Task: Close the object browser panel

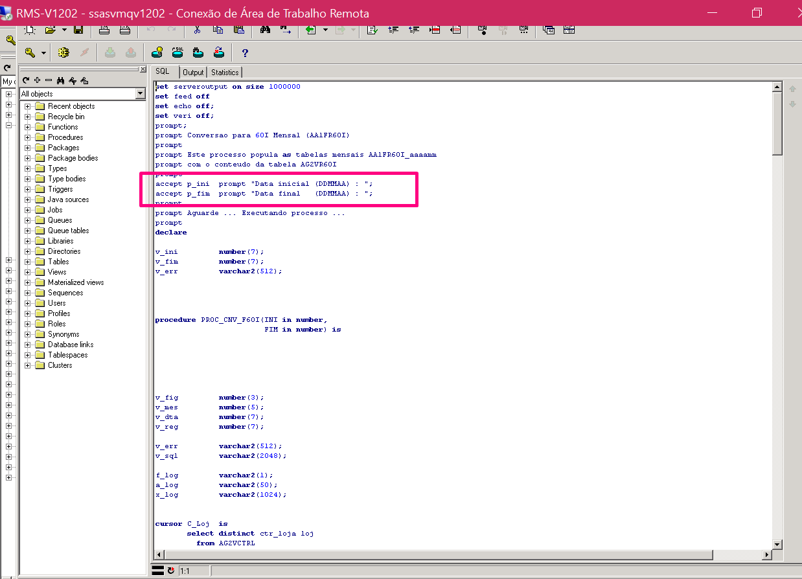Action: [143, 69]
